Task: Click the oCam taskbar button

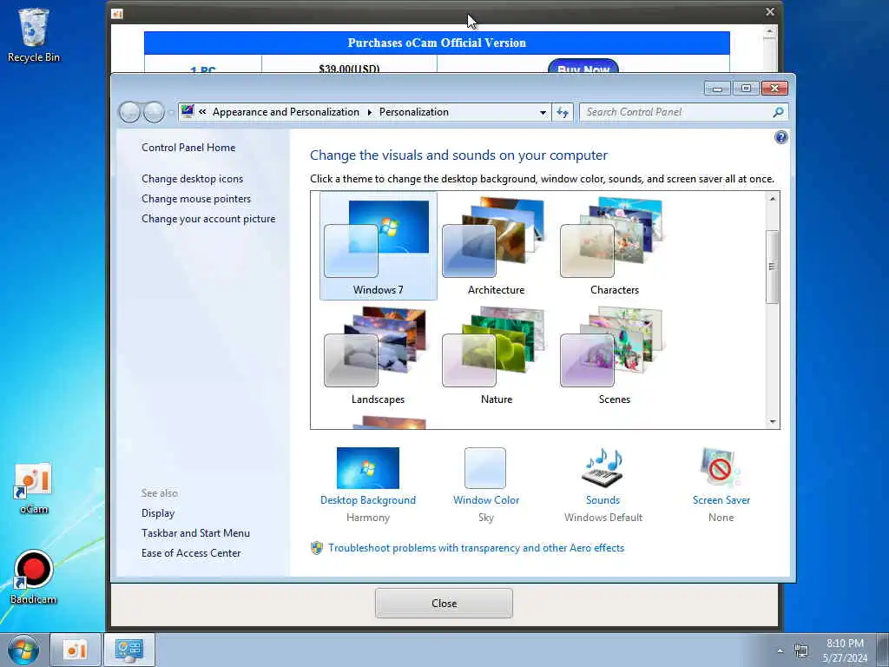Action: pyautogui.click(x=76, y=650)
